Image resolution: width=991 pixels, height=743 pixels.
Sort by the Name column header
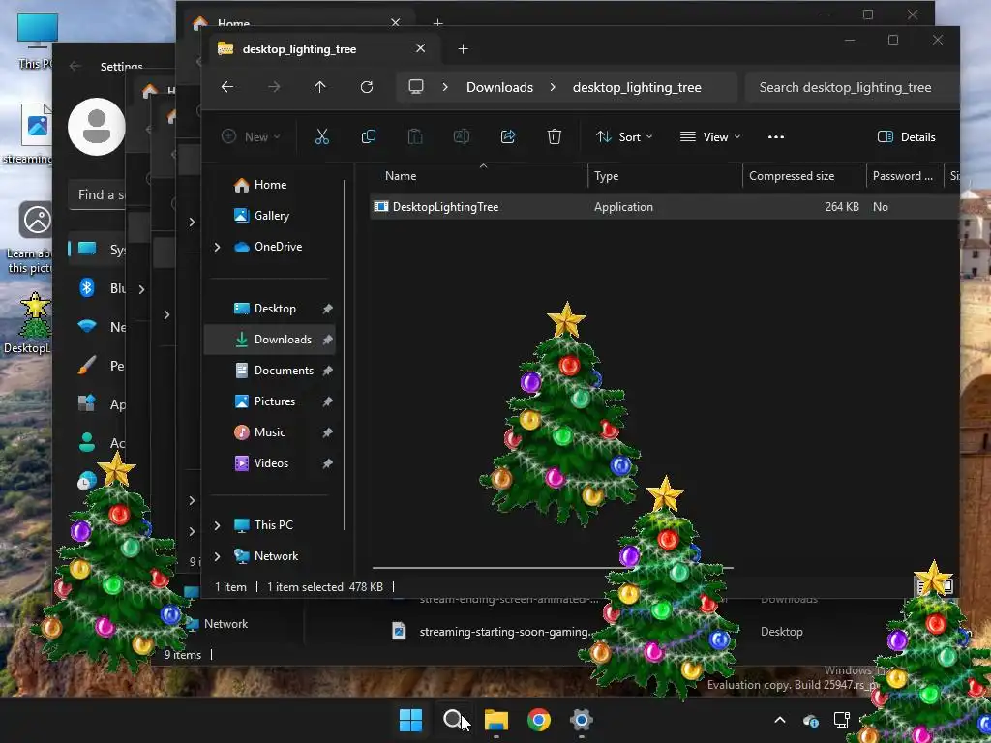pos(401,176)
